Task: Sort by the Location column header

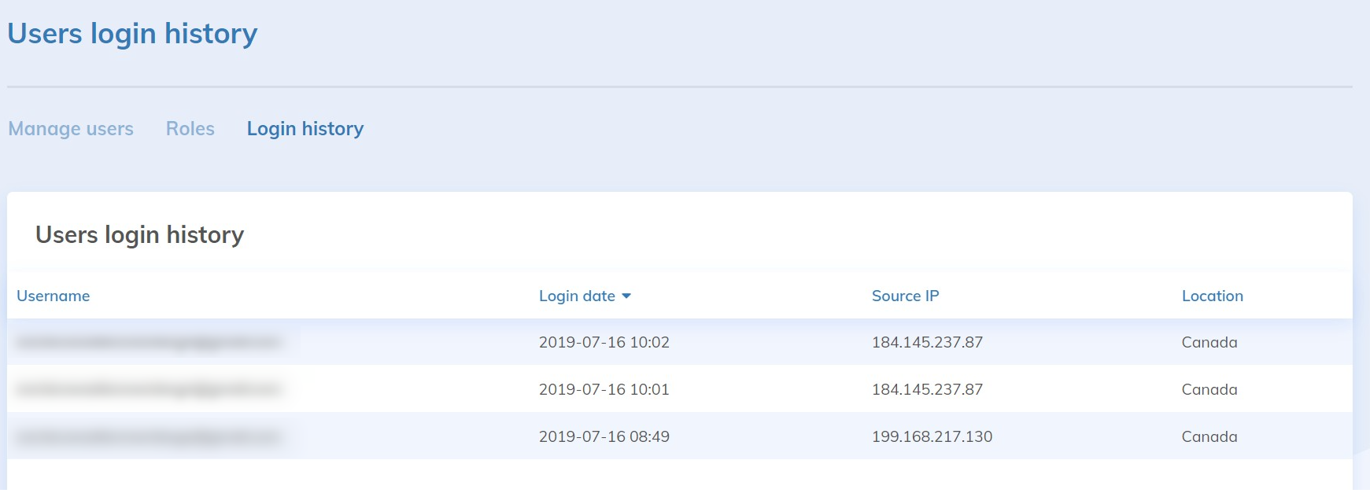Action: pyautogui.click(x=1212, y=296)
